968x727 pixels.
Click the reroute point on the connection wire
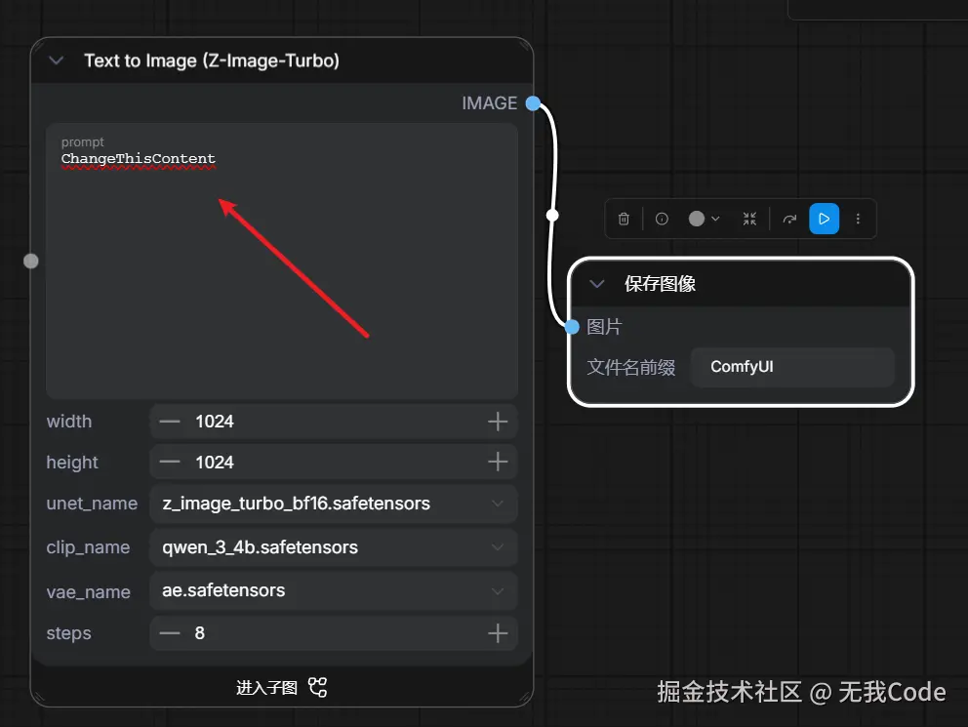552,216
